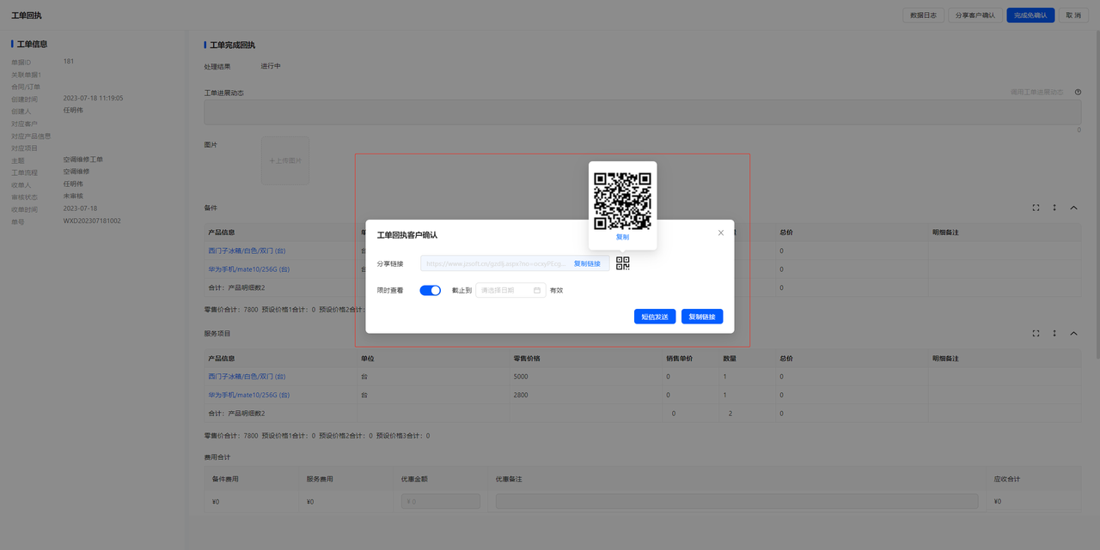The height and width of the screenshot is (550, 1100).
Task: Click the 短信发送 button
Action: (x=655, y=317)
